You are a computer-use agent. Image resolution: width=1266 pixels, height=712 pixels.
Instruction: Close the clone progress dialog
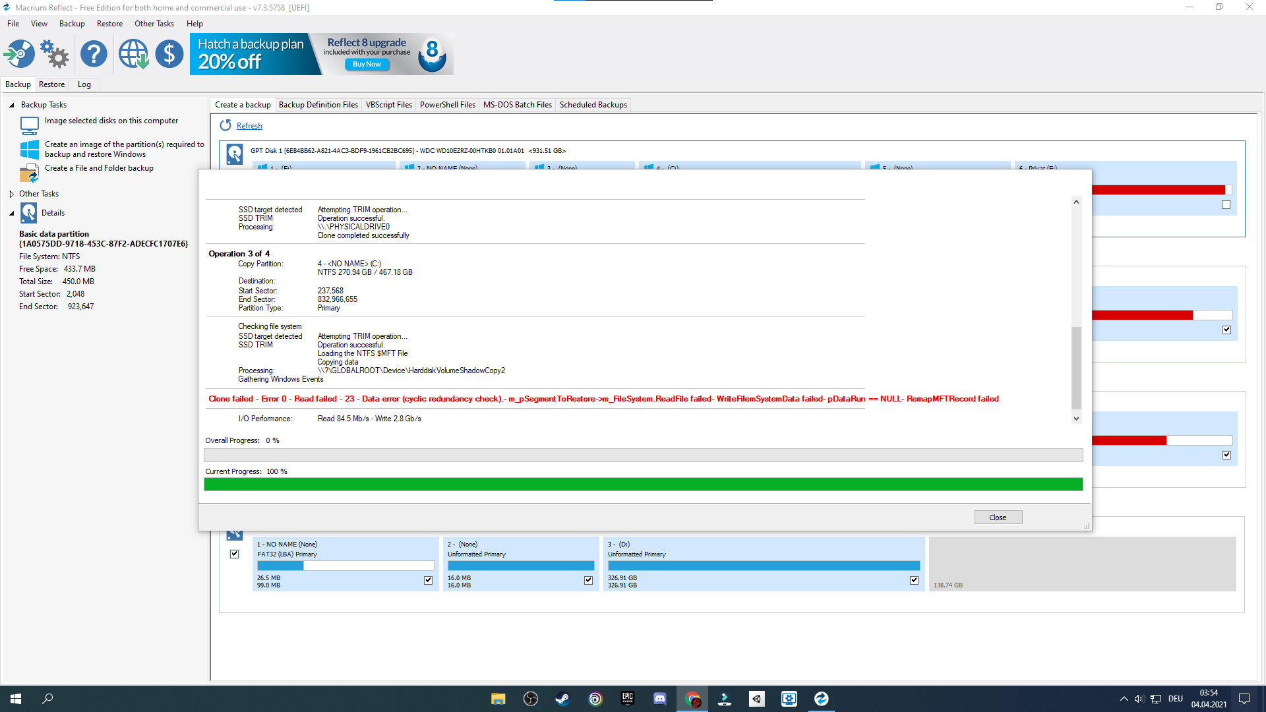[x=998, y=517]
